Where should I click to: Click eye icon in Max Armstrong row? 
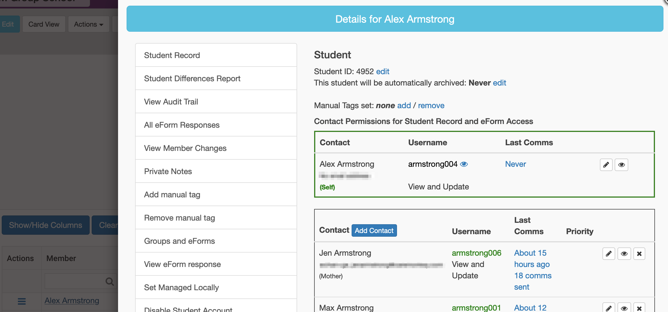click(x=624, y=308)
